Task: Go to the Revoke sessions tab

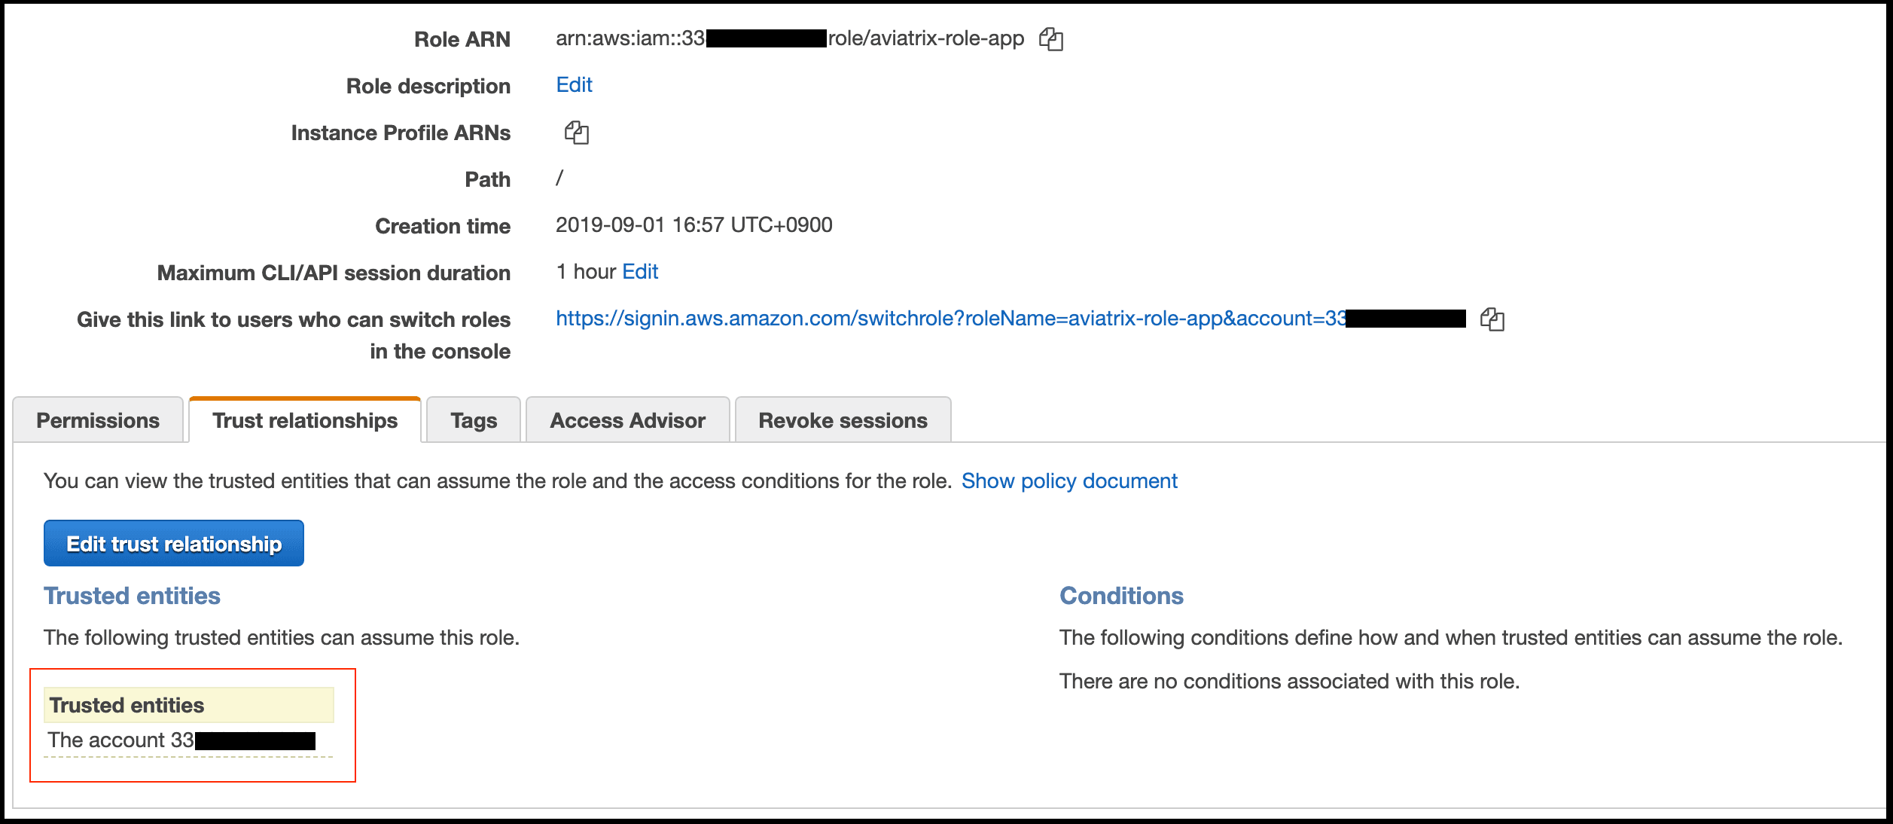Action: [x=843, y=420]
